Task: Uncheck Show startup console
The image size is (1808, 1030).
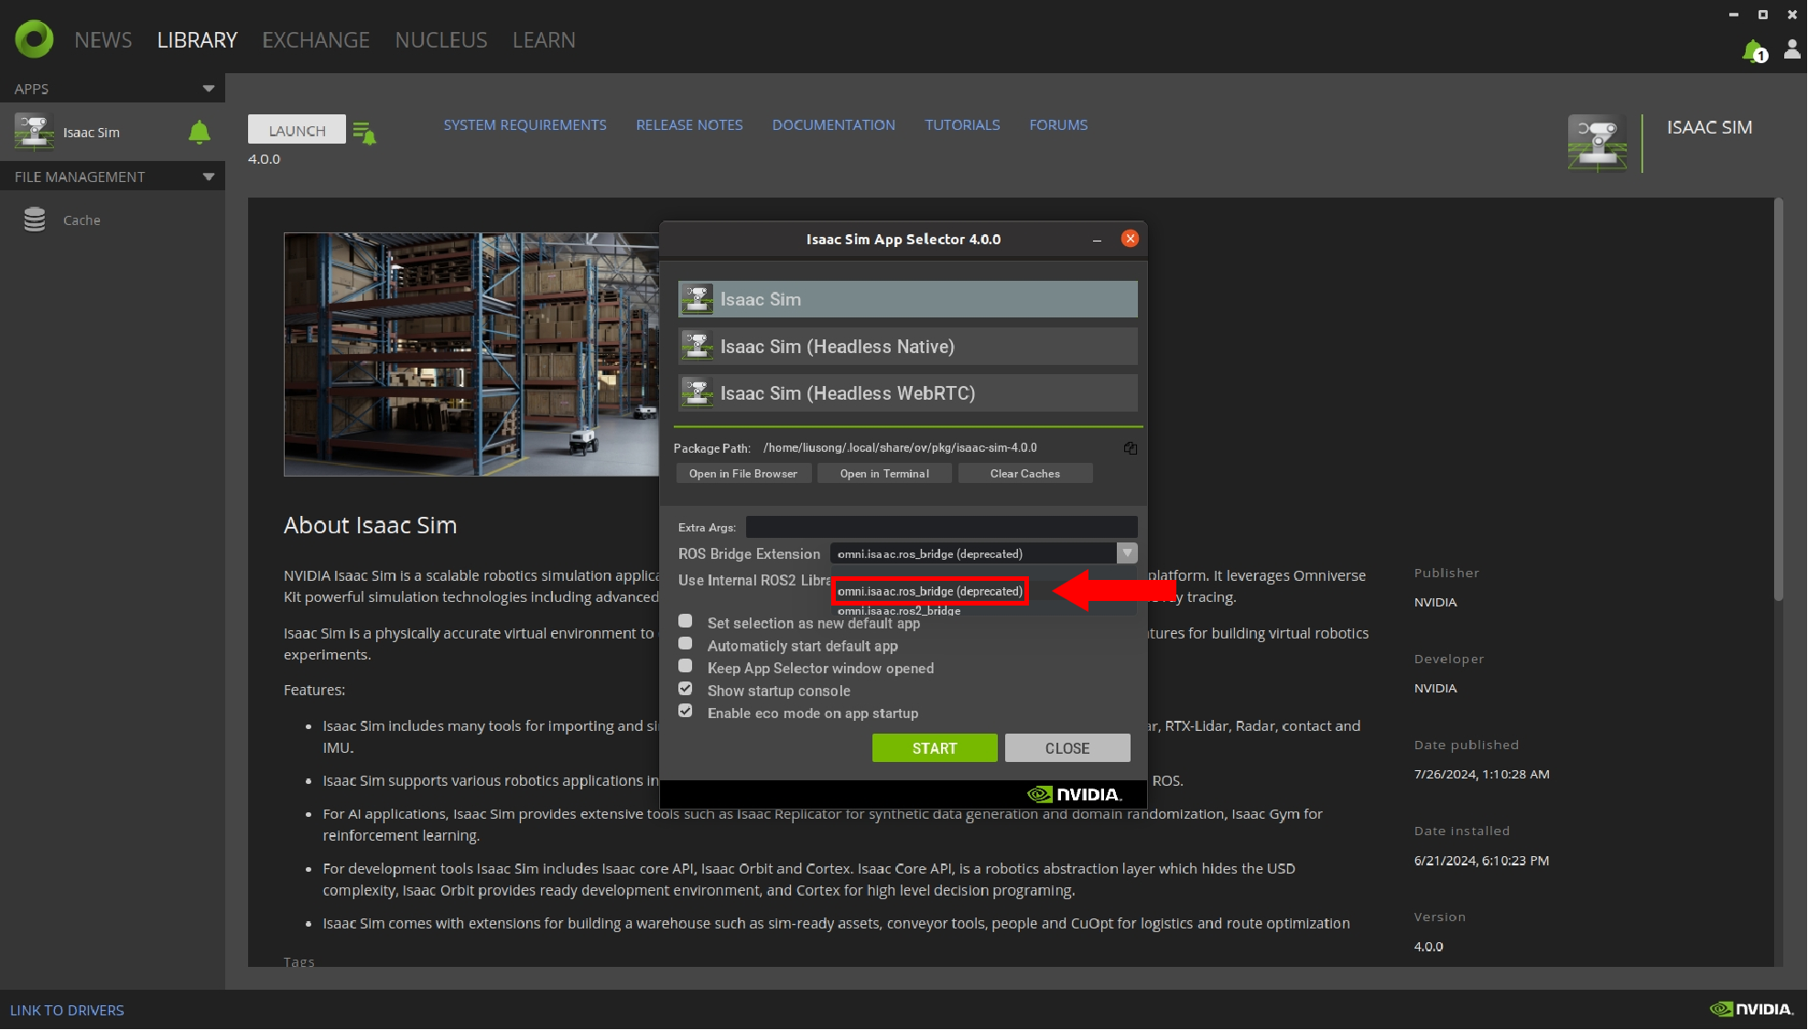Action: (x=685, y=689)
